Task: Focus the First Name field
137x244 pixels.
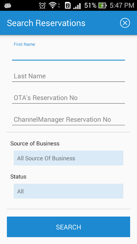Action: pos(68,54)
